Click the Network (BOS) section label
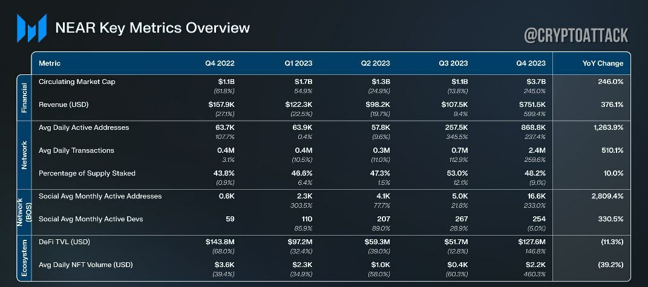648x287 pixels. [24, 212]
